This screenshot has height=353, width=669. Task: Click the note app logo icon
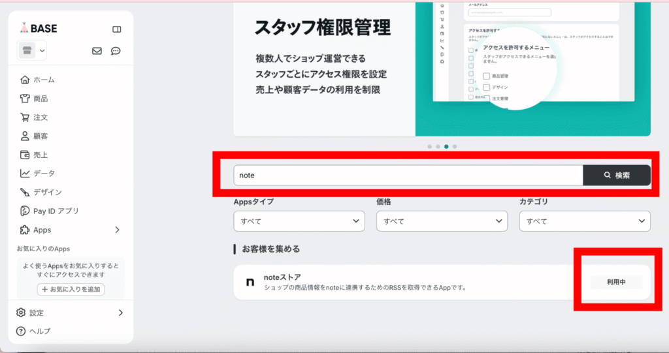point(250,283)
